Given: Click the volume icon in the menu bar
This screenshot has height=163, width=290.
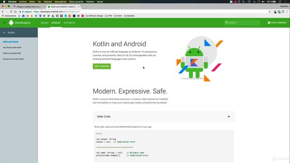Looking at the screenshot, I should (x=263, y=2).
